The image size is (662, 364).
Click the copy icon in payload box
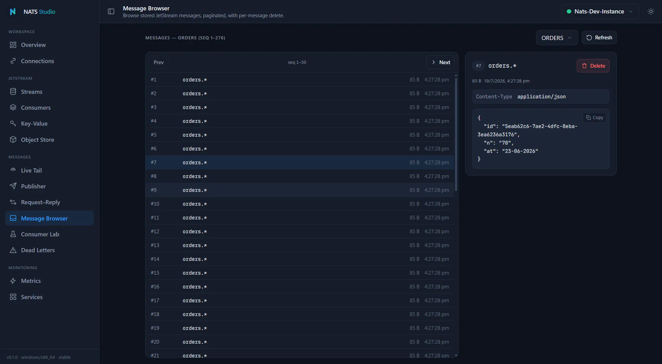tap(588, 117)
